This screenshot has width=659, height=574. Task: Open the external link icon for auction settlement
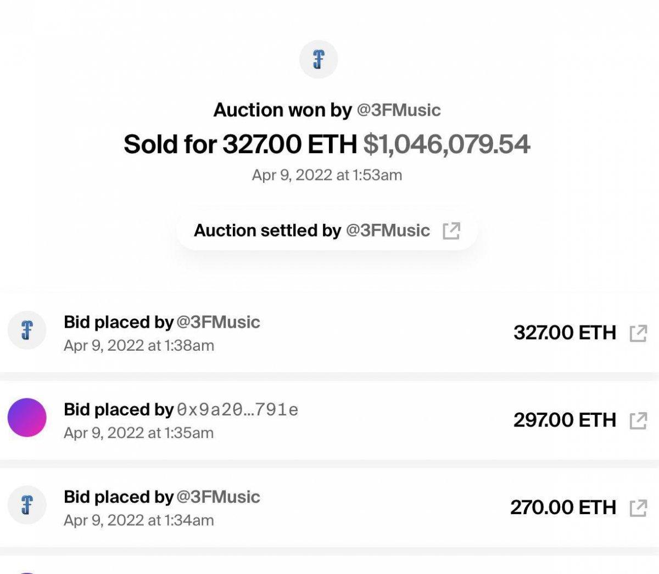[451, 231]
